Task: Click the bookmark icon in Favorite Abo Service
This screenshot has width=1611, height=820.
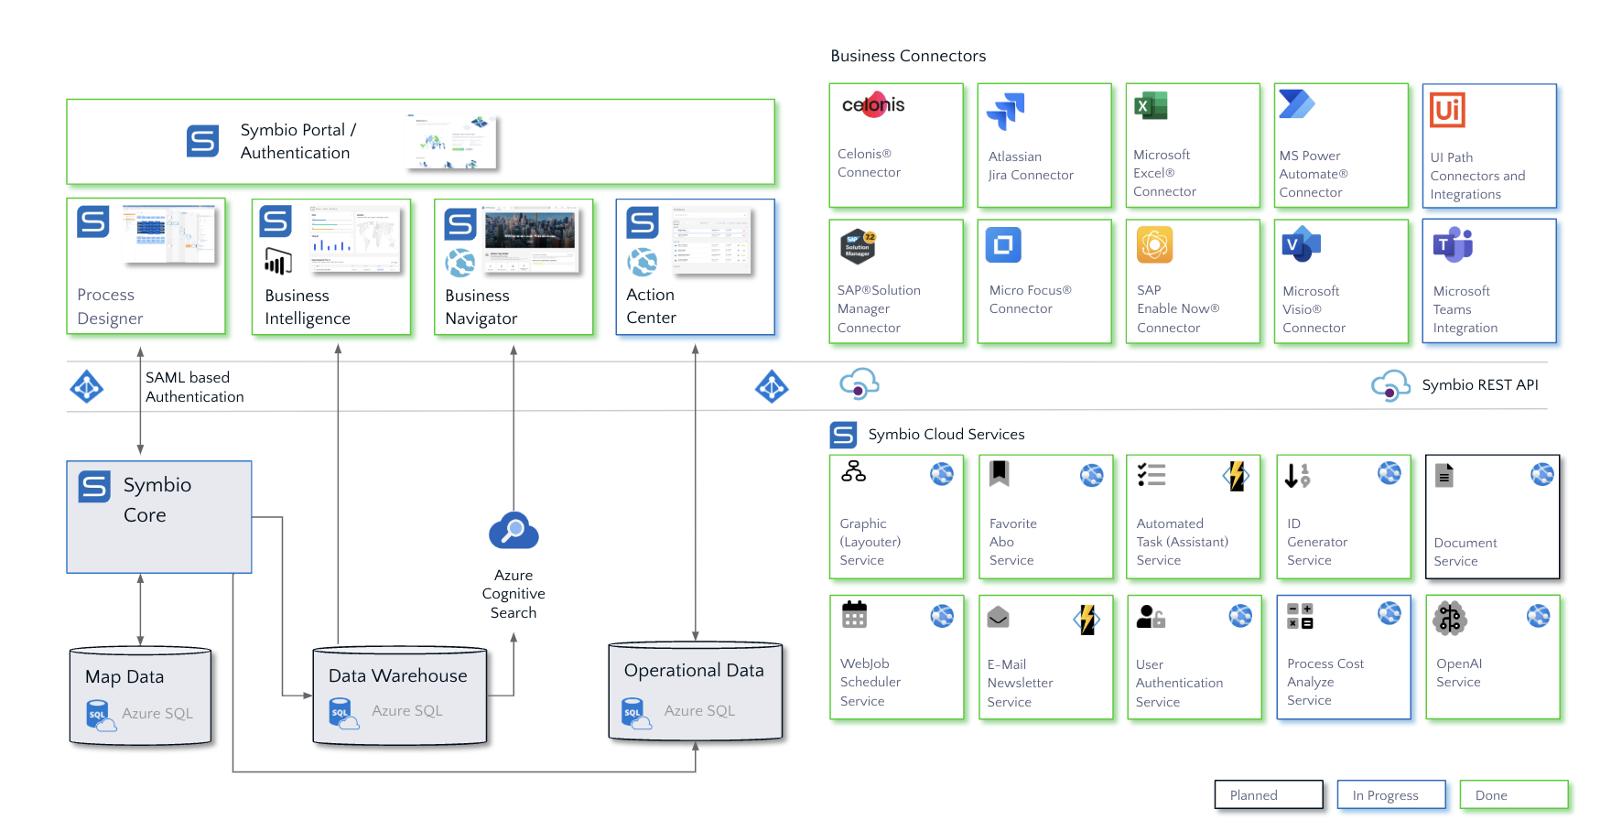Action: click(x=1000, y=472)
